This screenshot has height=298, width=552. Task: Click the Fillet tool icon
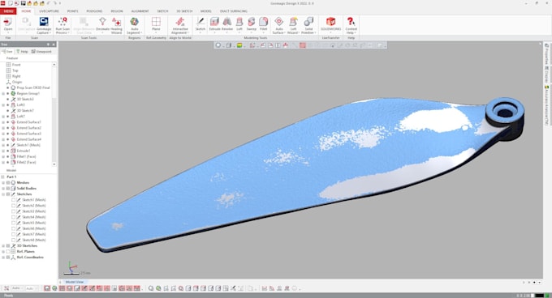point(263,22)
